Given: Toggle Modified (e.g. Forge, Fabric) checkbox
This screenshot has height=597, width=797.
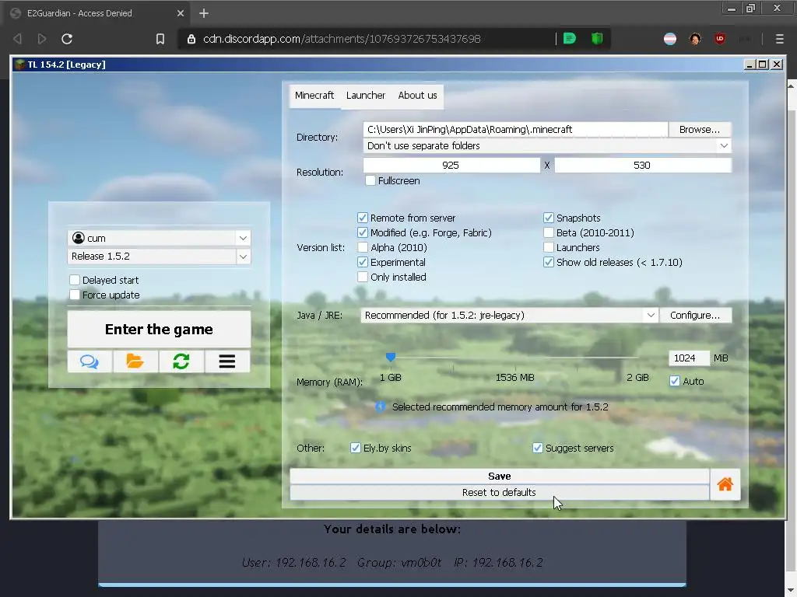Looking at the screenshot, I should [363, 232].
